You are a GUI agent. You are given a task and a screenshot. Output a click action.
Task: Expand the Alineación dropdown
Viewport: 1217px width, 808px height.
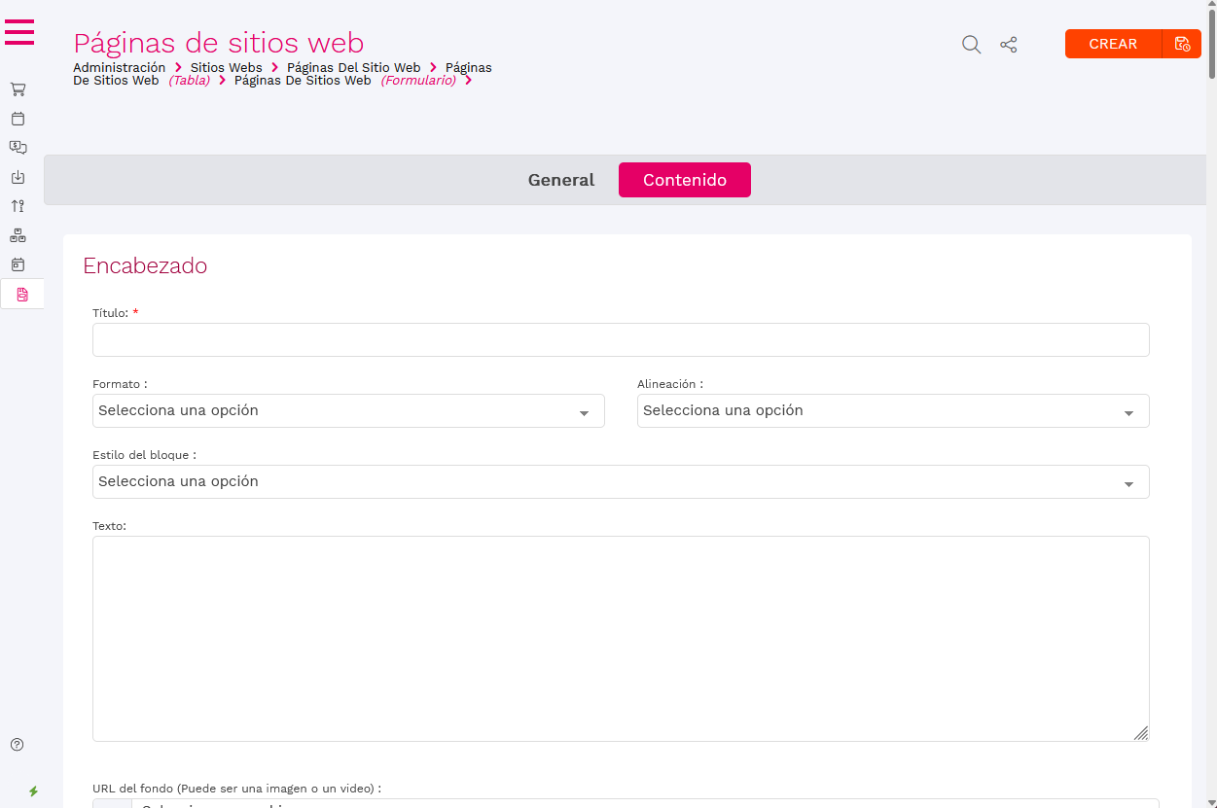(x=892, y=411)
